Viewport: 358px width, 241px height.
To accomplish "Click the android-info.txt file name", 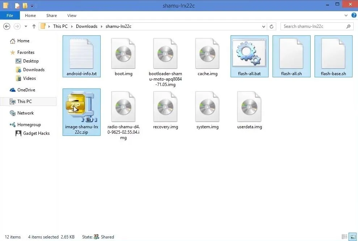I will pyautogui.click(x=81, y=74).
